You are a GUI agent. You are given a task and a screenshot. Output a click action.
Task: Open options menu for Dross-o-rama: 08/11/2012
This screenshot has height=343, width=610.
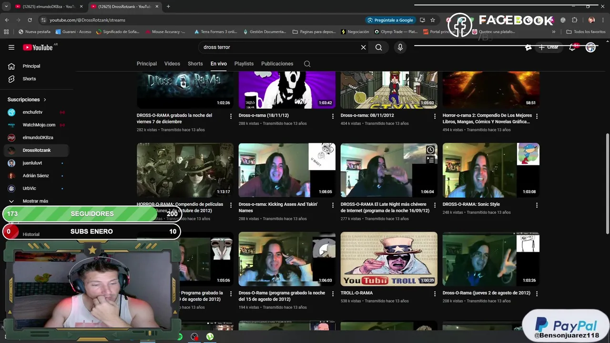435,116
